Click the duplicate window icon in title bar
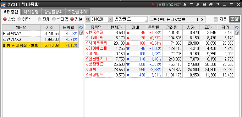Screen dimensions: 242x117 [x=211, y=5]
